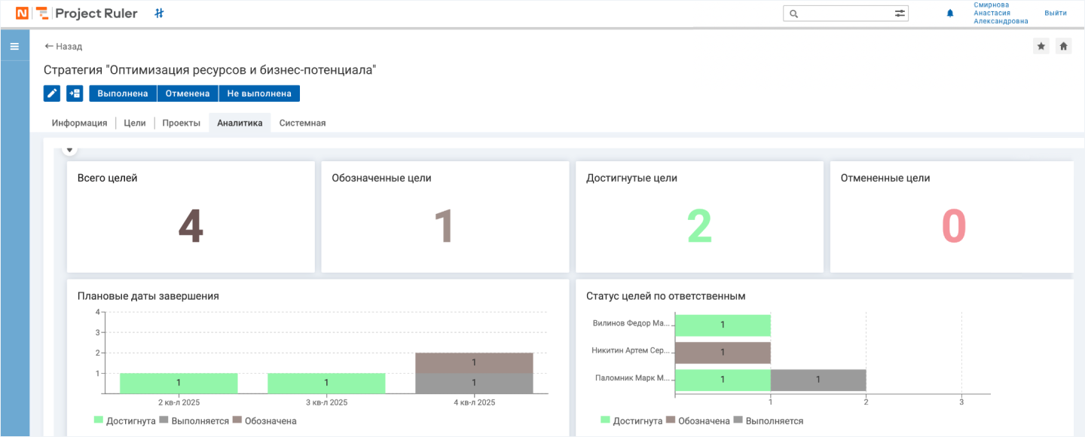
Task: Click the pencil edit strategy icon
Action: coord(52,93)
